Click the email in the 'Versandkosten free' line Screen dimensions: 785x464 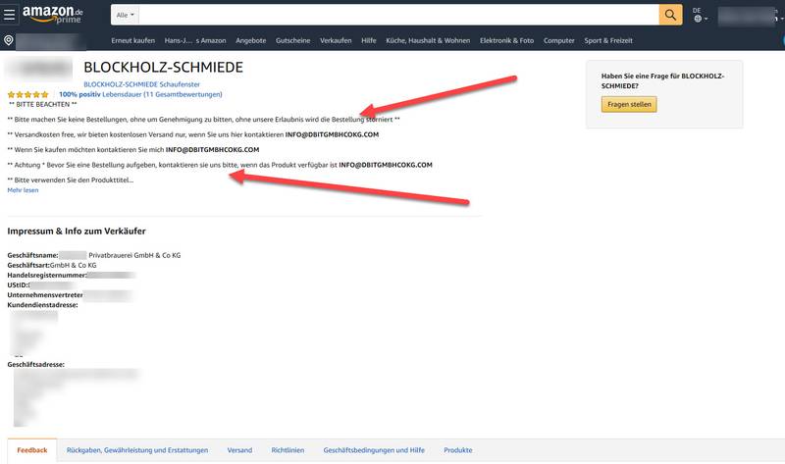pyautogui.click(x=332, y=134)
